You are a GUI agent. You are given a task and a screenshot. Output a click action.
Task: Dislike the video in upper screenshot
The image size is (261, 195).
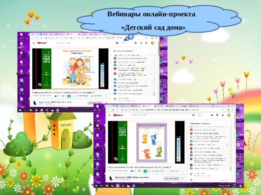63,96
